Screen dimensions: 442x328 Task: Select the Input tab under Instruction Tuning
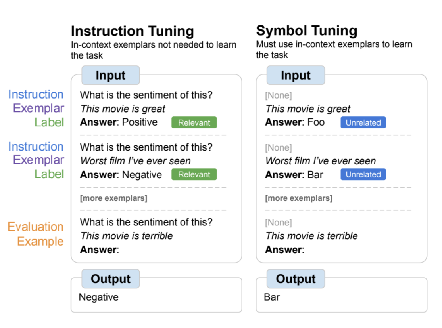pyautogui.click(x=110, y=75)
